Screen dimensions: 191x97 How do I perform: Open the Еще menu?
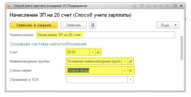168,25
